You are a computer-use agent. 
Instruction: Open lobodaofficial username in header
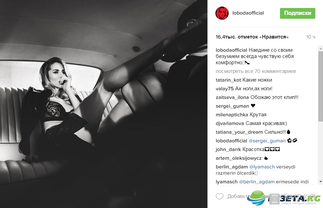click(x=248, y=13)
